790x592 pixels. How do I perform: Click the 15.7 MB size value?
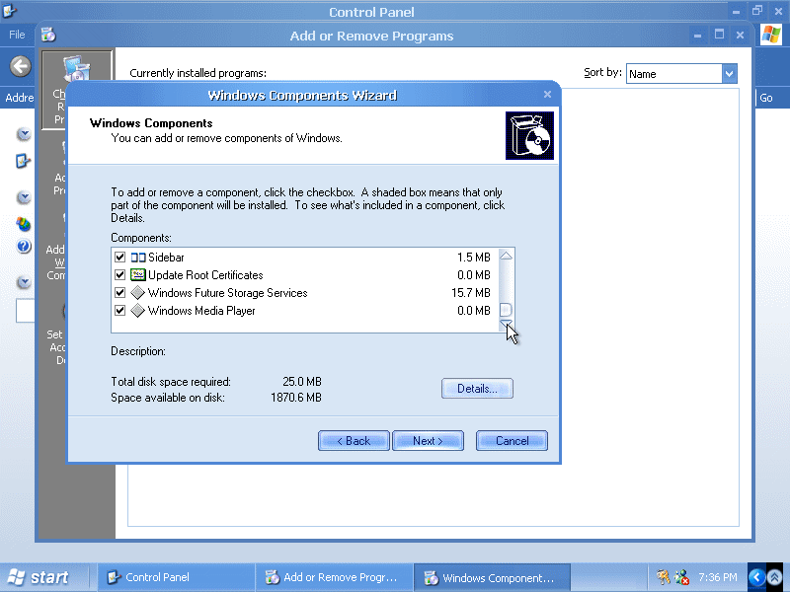coord(471,293)
